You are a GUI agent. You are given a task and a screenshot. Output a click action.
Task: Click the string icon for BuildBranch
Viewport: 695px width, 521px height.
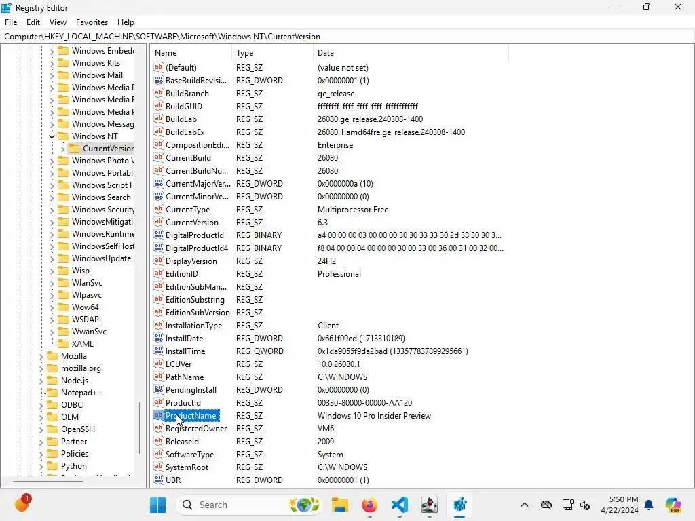coord(159,93)
